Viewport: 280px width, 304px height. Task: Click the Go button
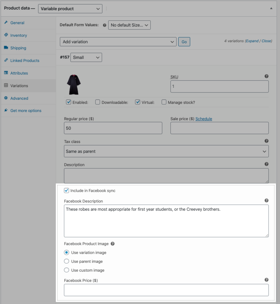(184, 42)
